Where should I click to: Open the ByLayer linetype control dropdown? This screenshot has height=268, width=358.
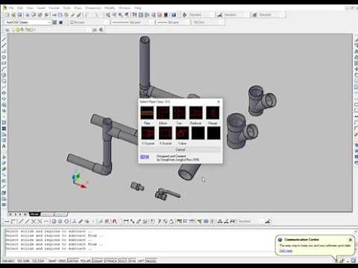[x=133, y=22]
